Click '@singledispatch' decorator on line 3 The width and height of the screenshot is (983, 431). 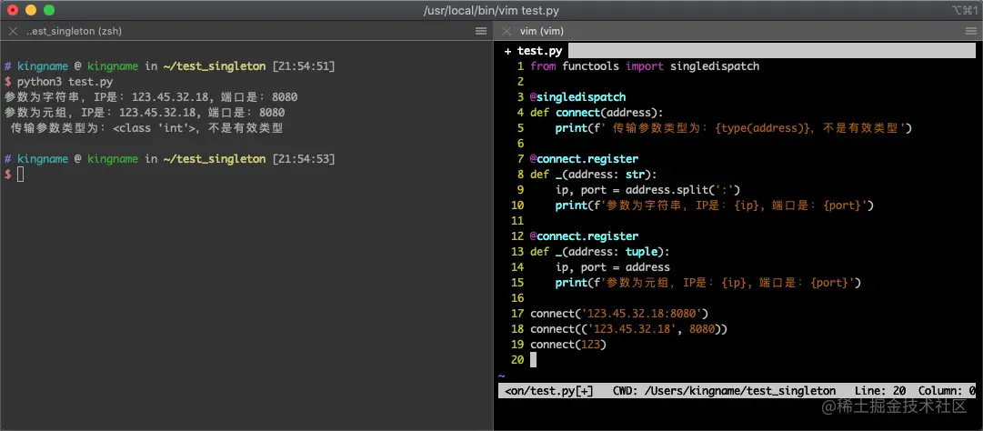(x=578, y=97)
